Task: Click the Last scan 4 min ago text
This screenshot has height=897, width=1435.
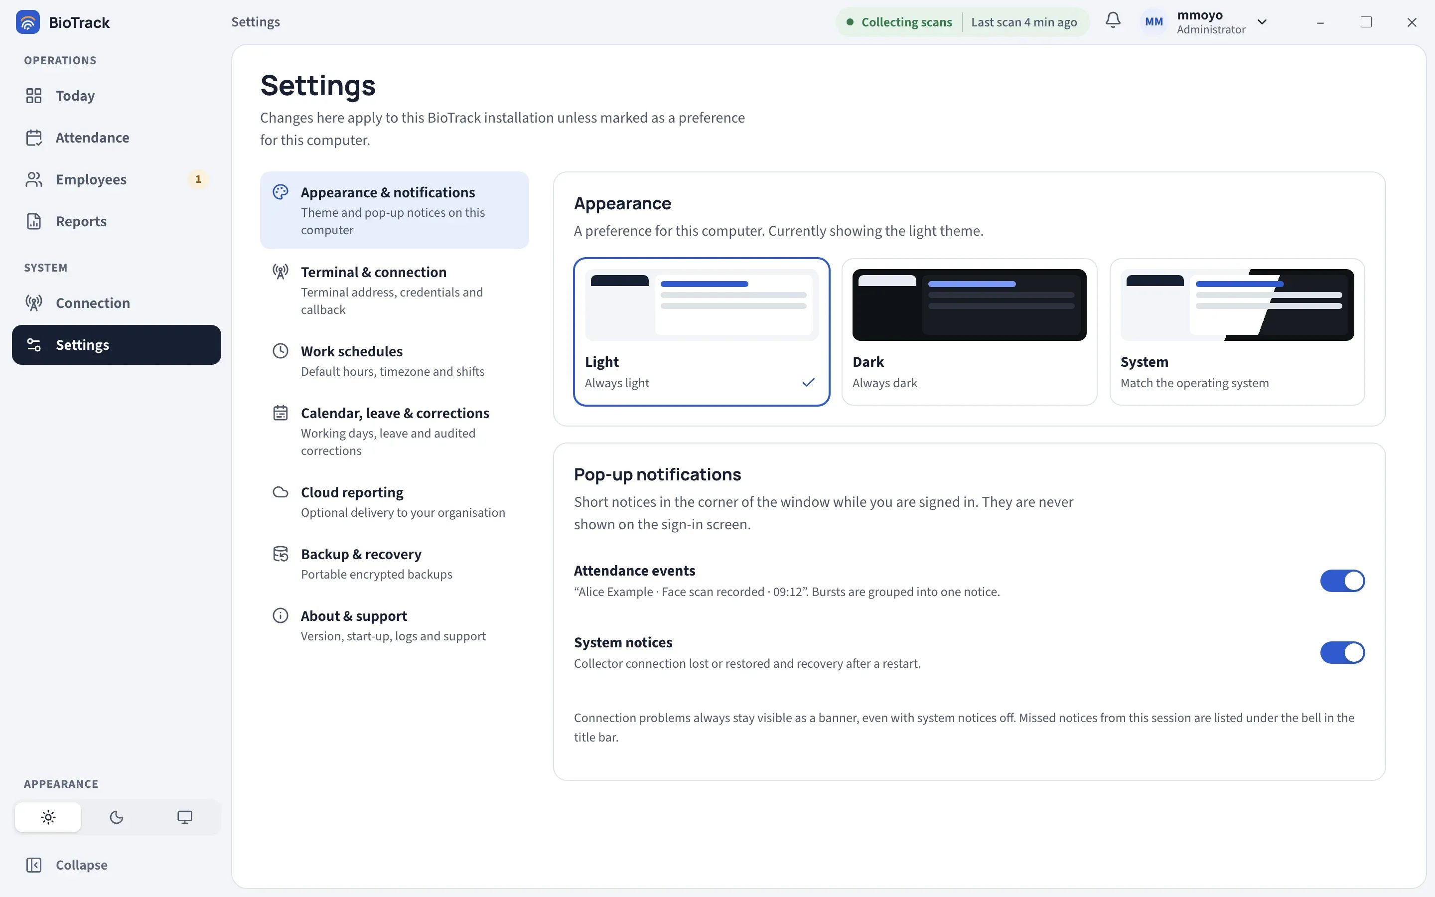Action: pos(1024,22)
